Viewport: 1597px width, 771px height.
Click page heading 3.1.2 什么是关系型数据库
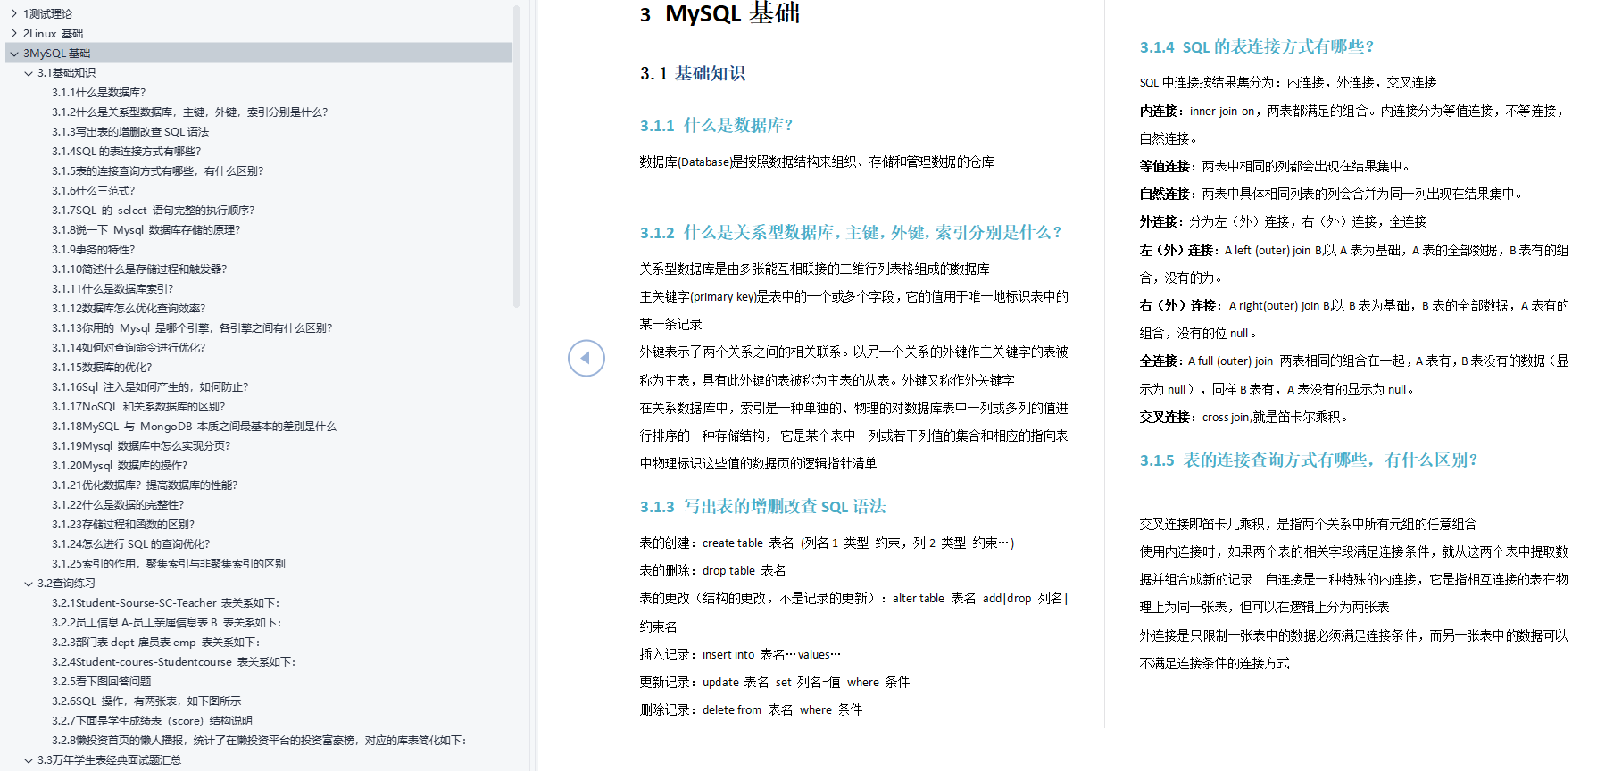pyautogui.click(x=851, y=232)
